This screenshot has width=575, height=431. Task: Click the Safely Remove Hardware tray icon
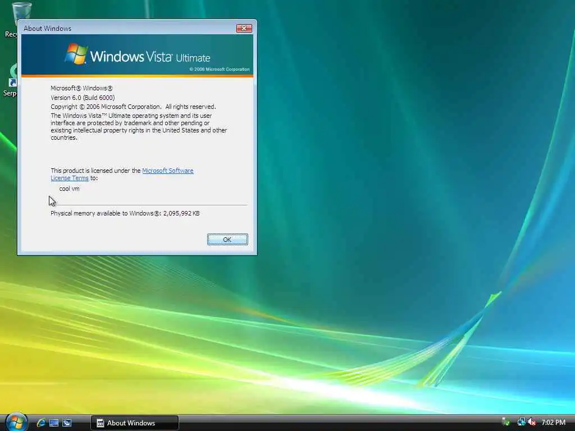506,422
